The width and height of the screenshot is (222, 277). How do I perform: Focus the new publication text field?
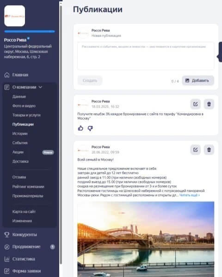point(146,56)
